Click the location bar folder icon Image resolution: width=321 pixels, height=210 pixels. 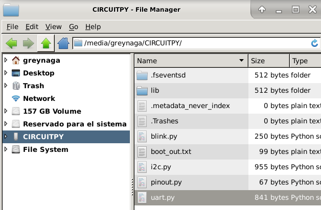78,43
